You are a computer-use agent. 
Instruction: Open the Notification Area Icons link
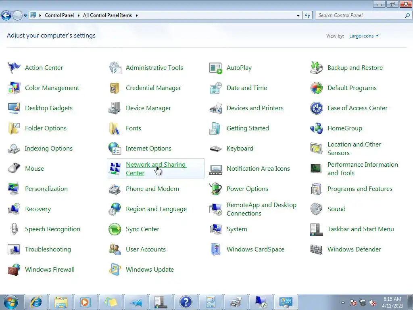click(x=258, y=169)
